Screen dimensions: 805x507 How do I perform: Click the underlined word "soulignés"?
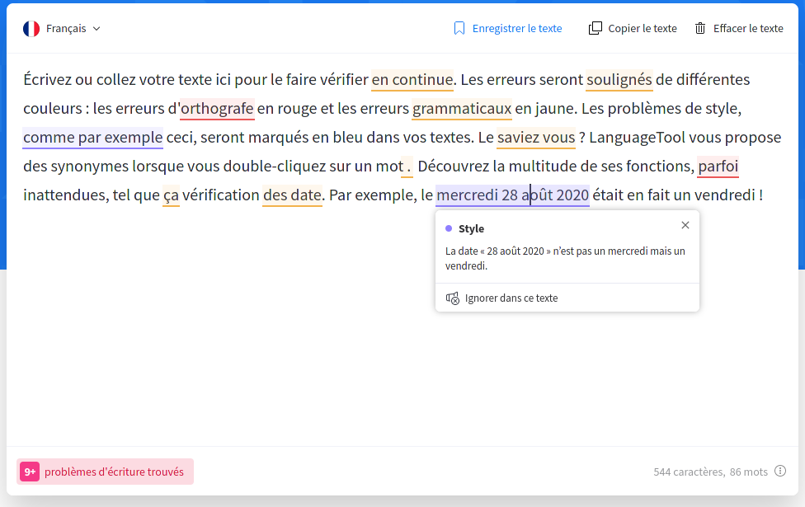(619, 79)
